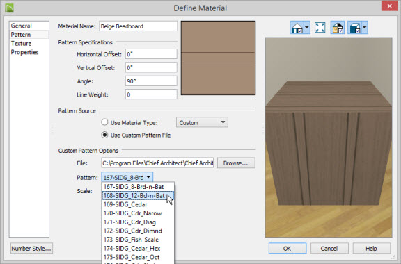Choose 167-SIDG_8-Brd-n-Bat from pattern list
This screenshot has width=401, height=264.
point(138,187)
